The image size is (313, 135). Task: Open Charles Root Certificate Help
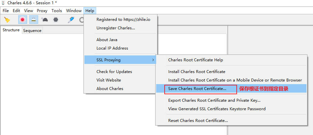(x=231, y=60)
